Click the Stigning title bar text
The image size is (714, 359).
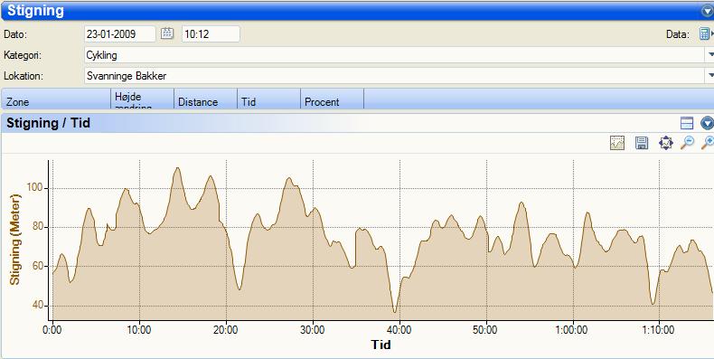click(35, 11)
